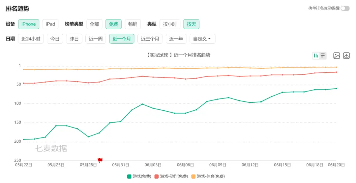Click 06月03日 axis label
Image resolution: width=356 pixels, height=183 pixels.
coord(153,165)
